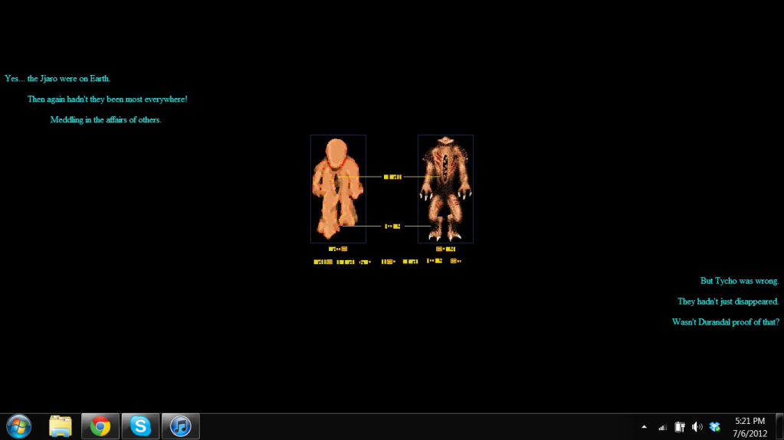Click the yellow caption under the orange figure
Image resolution: width=784 pixels, height=440 pixels.
(338, 249)
